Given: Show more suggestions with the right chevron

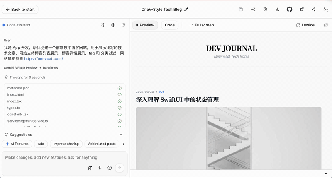Looking at the screenshot, I should coord(124,144).
